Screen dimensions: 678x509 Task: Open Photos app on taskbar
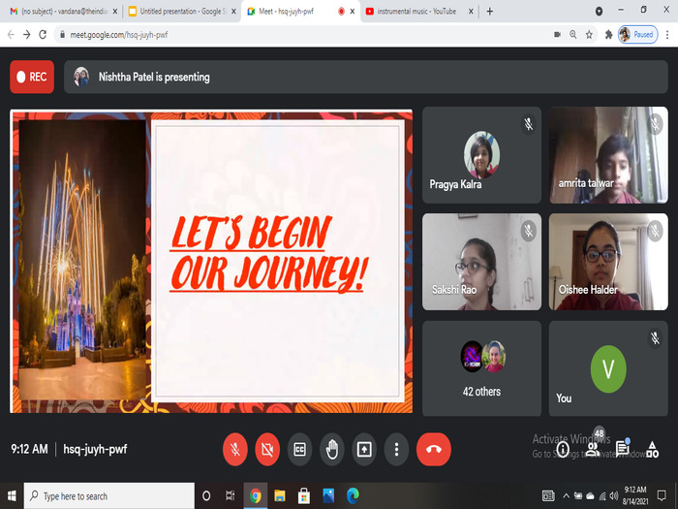coord(328,495)
